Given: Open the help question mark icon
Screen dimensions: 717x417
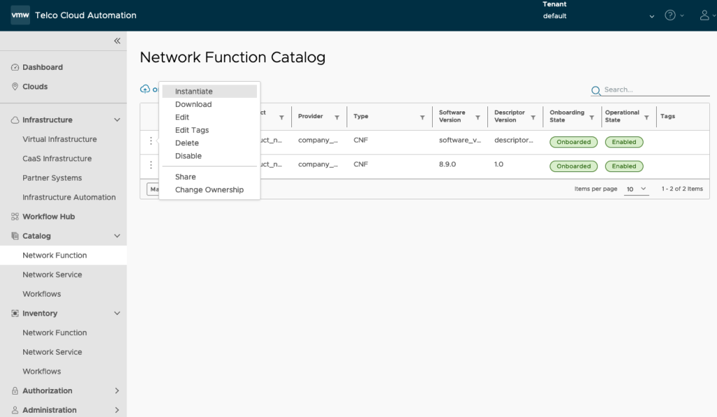Looking at the screenshot, I should tap(670, 15).
